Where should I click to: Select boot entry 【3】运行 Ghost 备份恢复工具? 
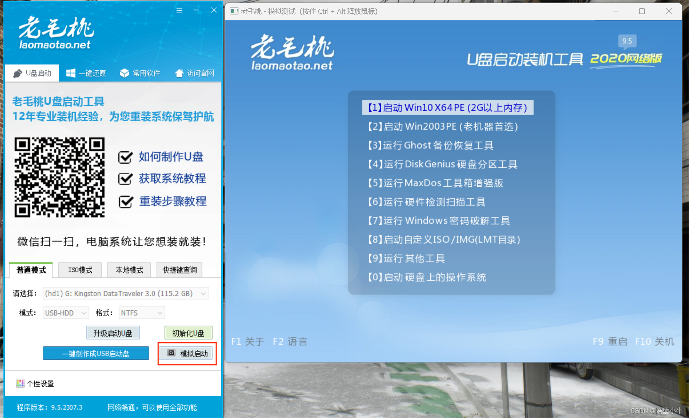click(x=430, y=145)
